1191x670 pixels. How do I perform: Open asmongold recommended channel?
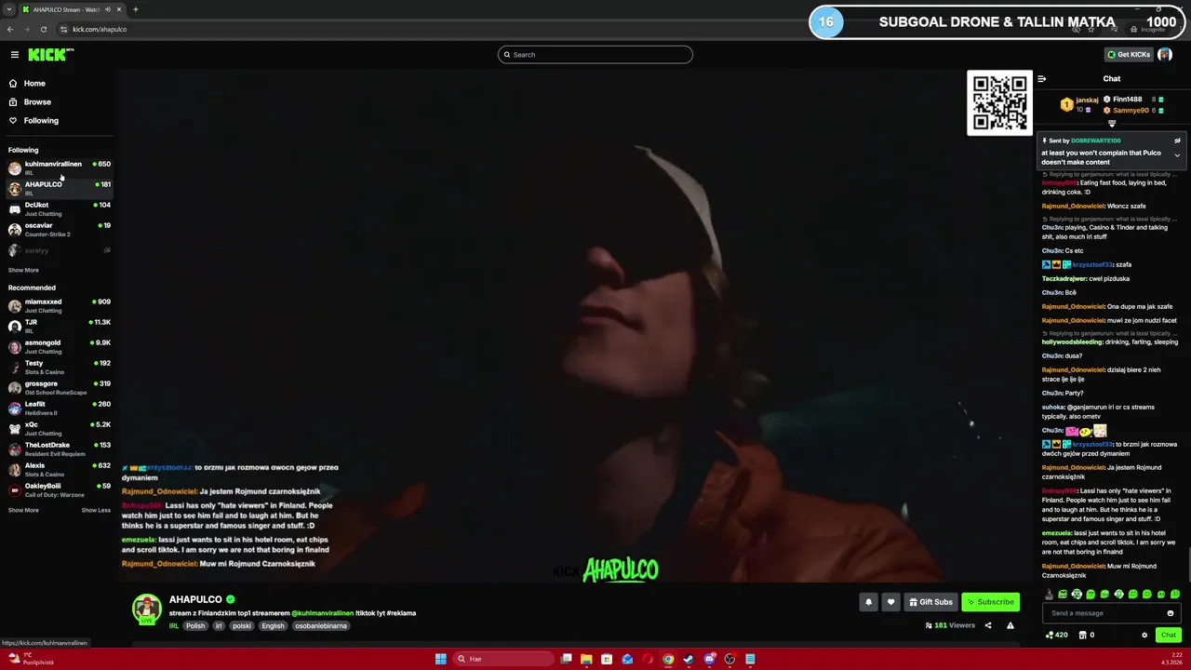(x=59, y=346)
